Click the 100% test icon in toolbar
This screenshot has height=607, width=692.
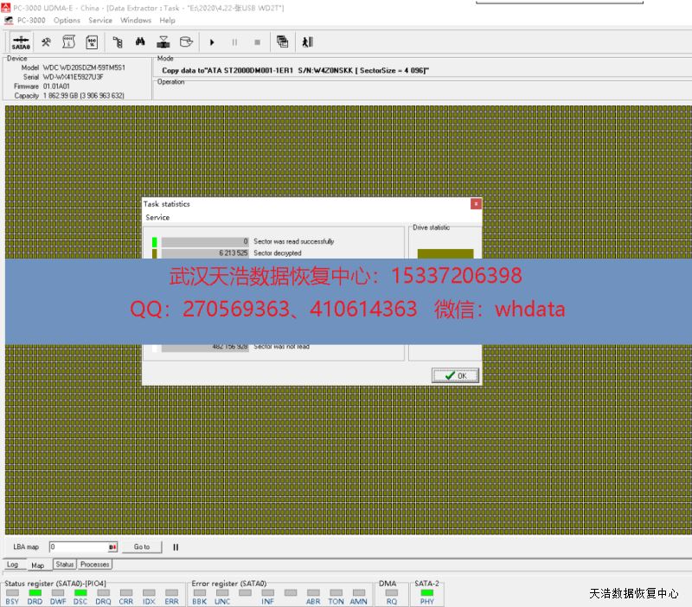(x=92, y=42)
